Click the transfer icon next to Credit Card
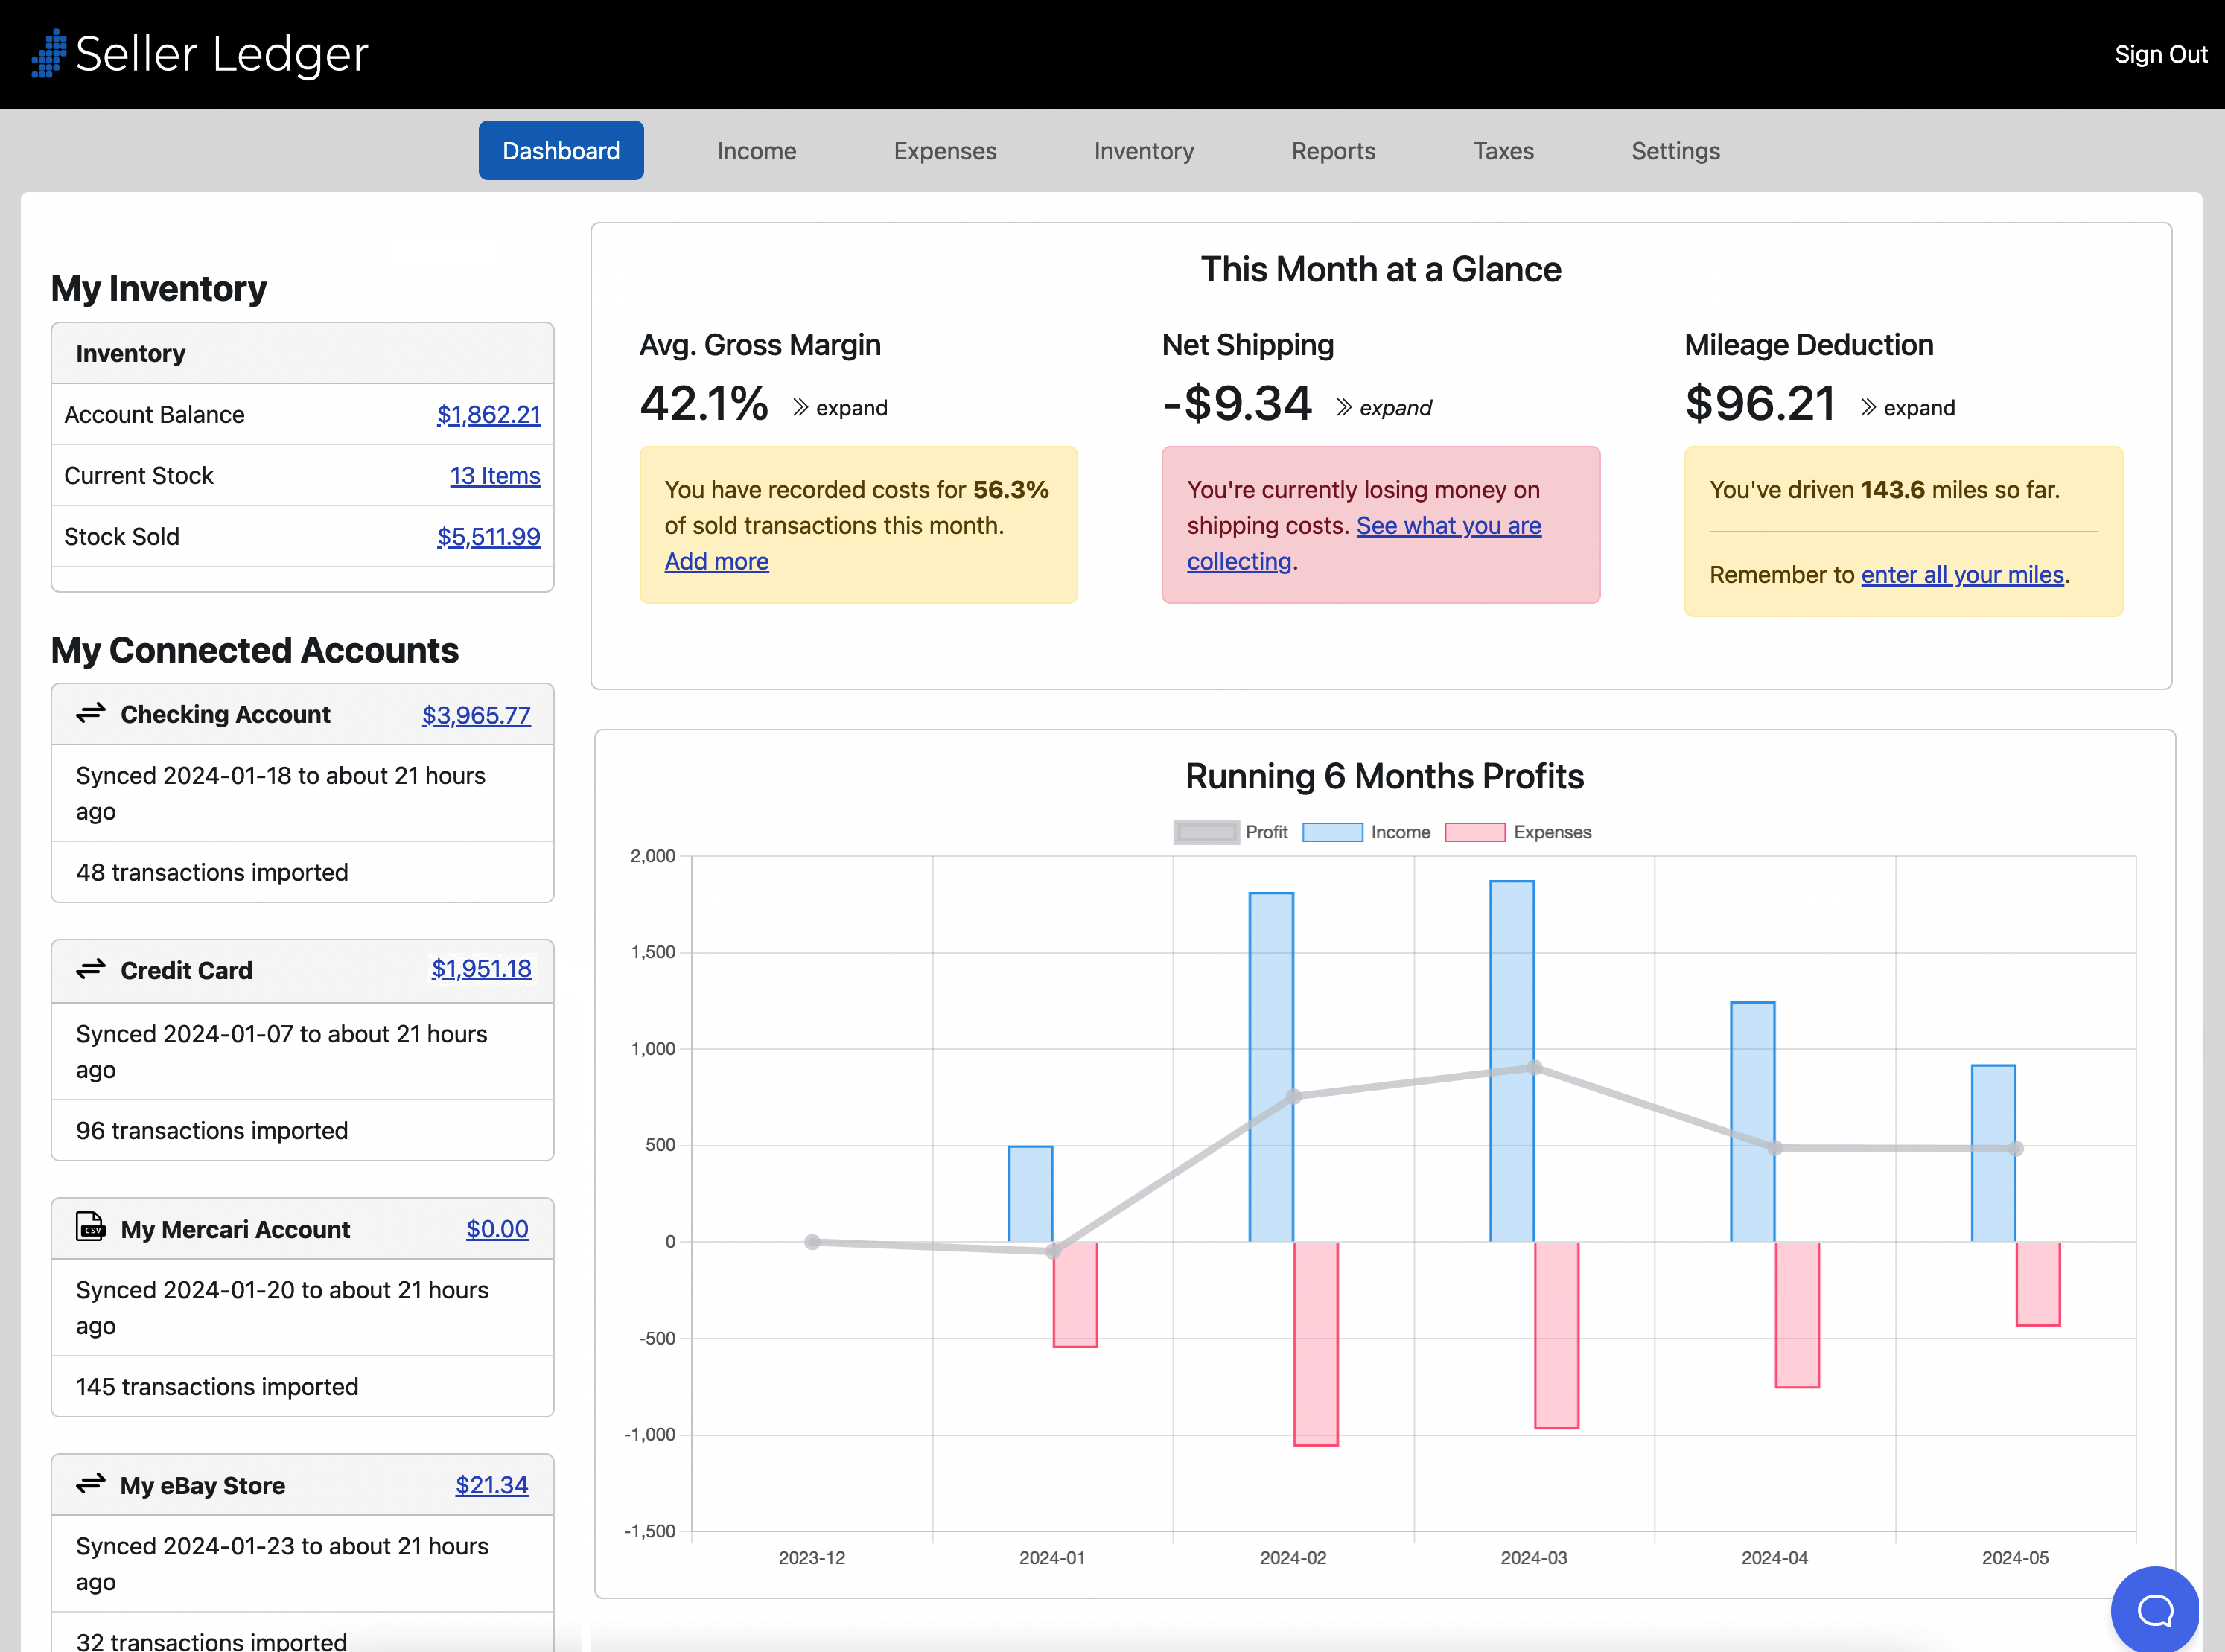 click(x=91, y=970)
